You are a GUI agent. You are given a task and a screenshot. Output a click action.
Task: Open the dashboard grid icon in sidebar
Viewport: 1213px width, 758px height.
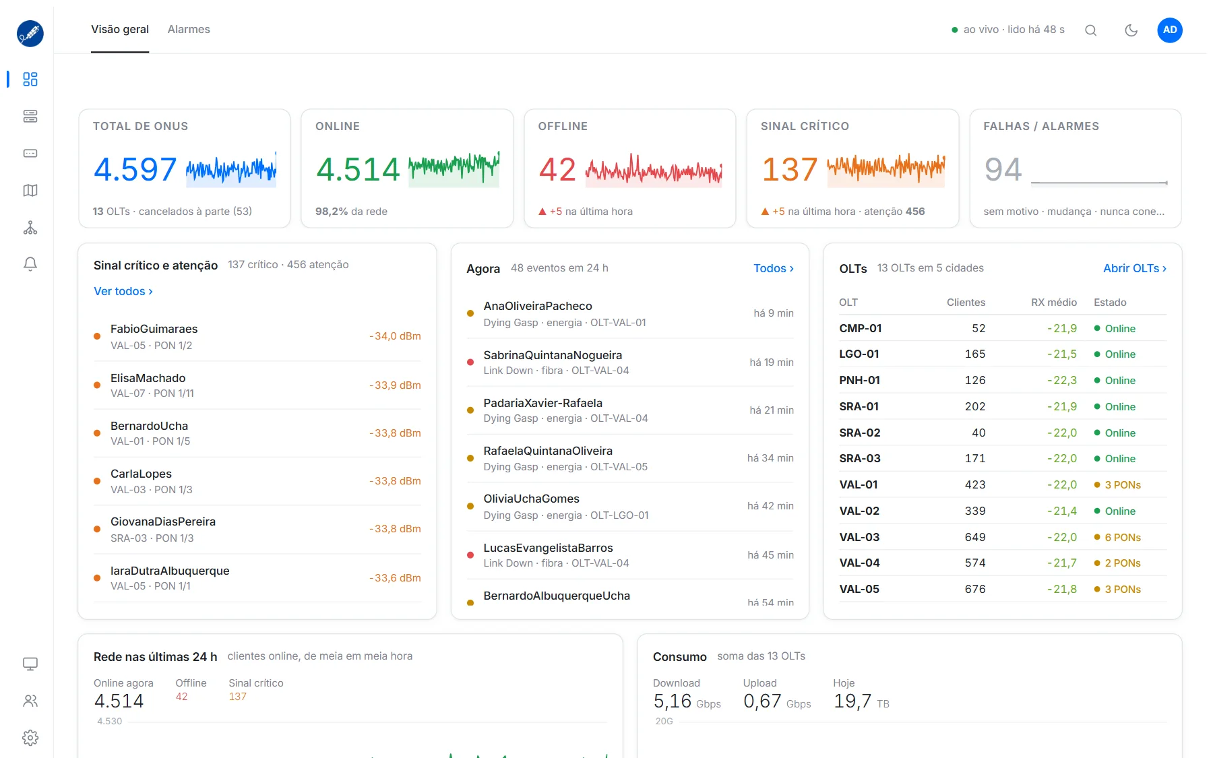point(30,80)
